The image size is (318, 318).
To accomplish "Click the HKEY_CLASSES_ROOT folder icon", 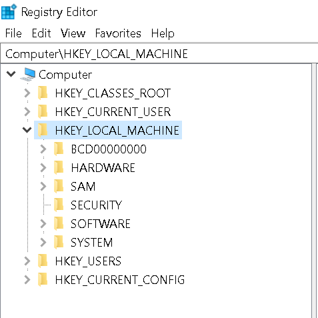I will 43,93.
